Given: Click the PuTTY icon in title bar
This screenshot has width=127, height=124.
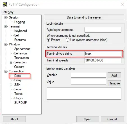Looking at the screenshot, I should click(5, 4).
